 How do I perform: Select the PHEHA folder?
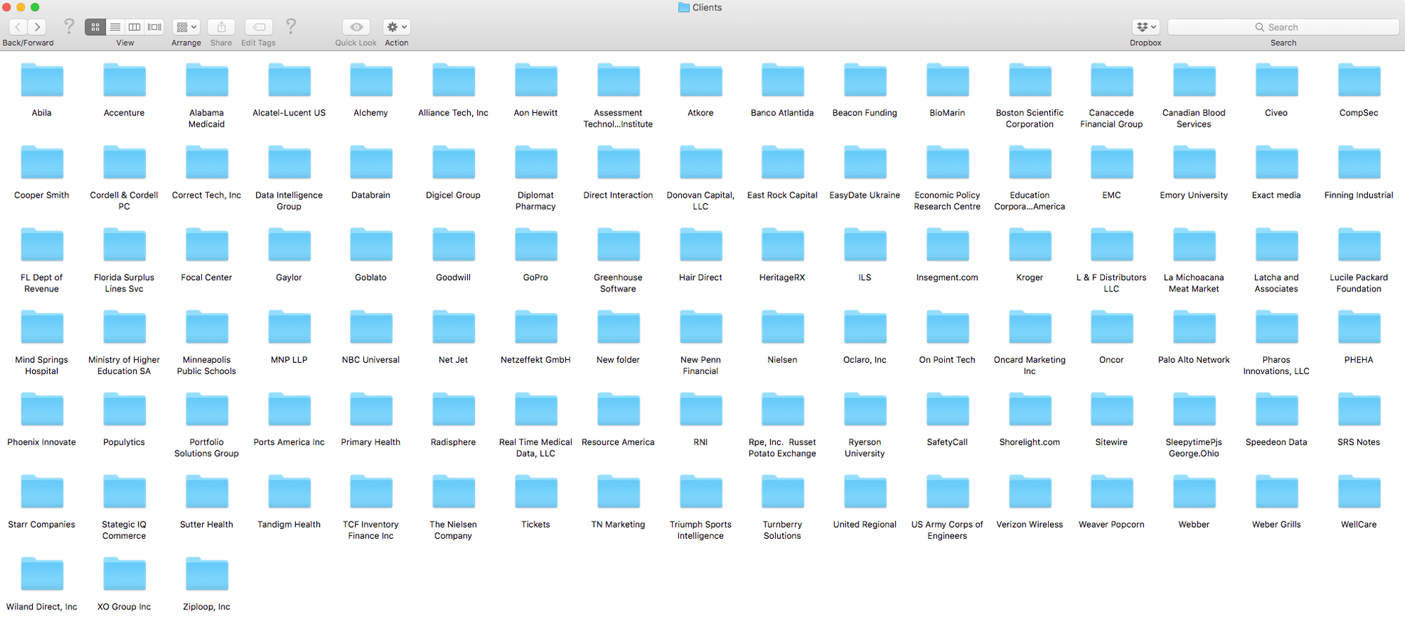tap(1359, 327)
